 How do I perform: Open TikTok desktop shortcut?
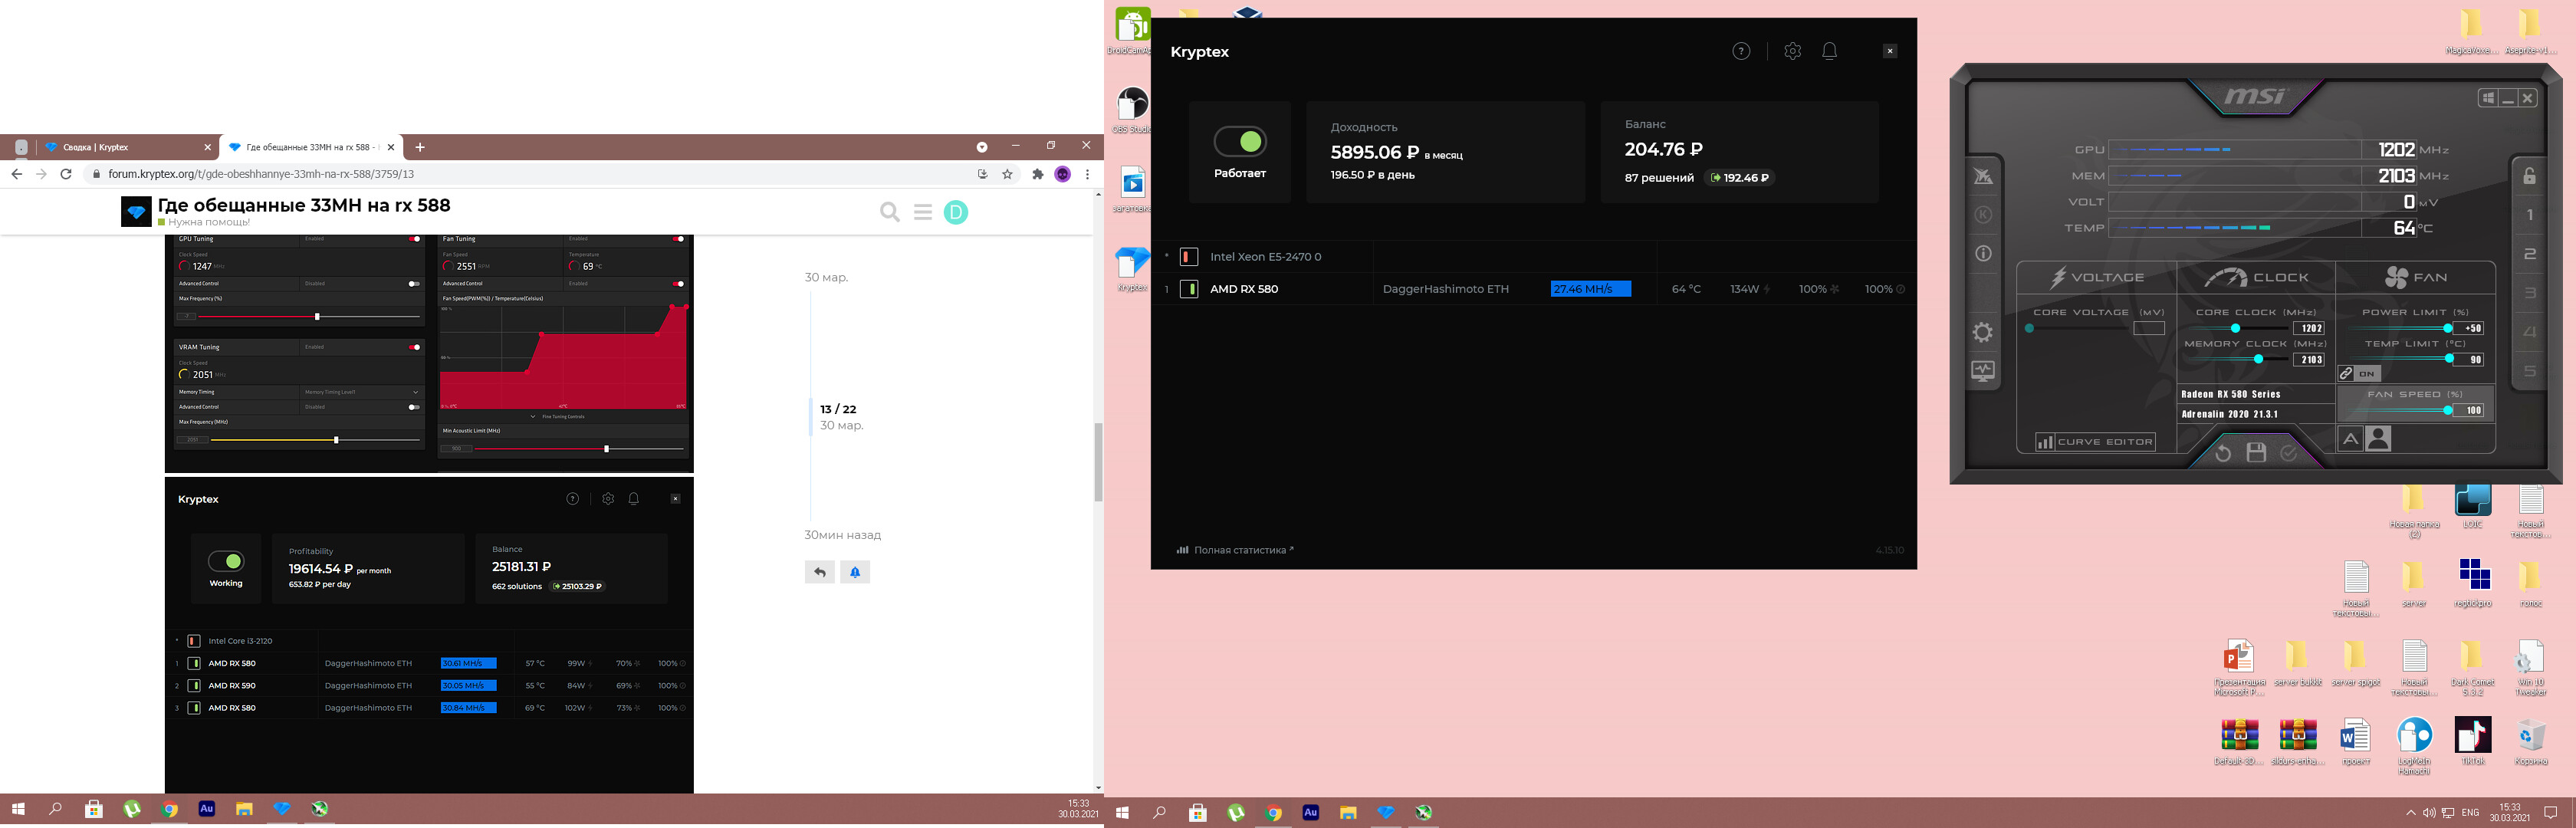(2473, 741)
